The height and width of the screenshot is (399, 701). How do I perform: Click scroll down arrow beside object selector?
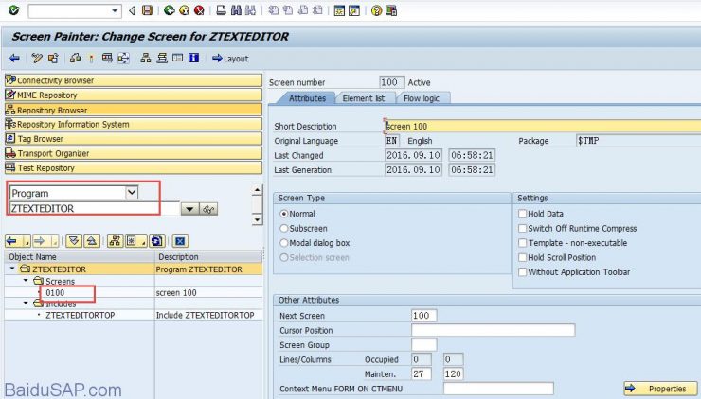[x=257, y=219]
